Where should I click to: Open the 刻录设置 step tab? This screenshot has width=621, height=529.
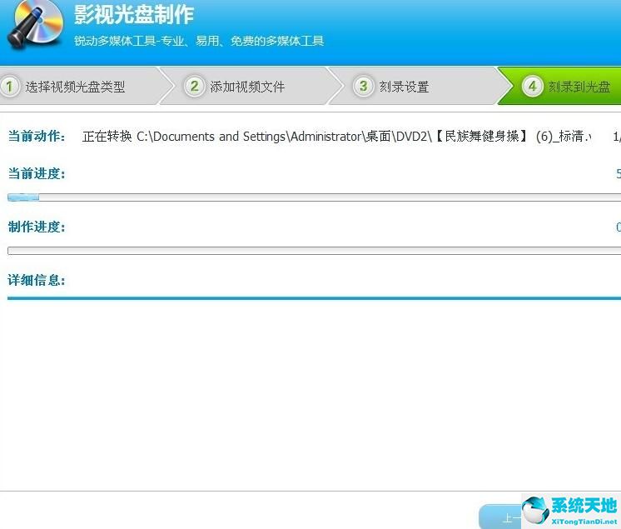click(404, 87)
